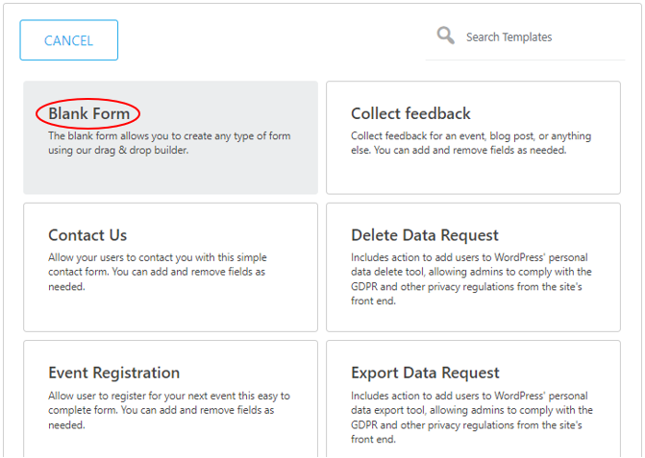Open the Export Data Request heading
The height and width of the screenshot is (458, 645).
tap(425, 373)
